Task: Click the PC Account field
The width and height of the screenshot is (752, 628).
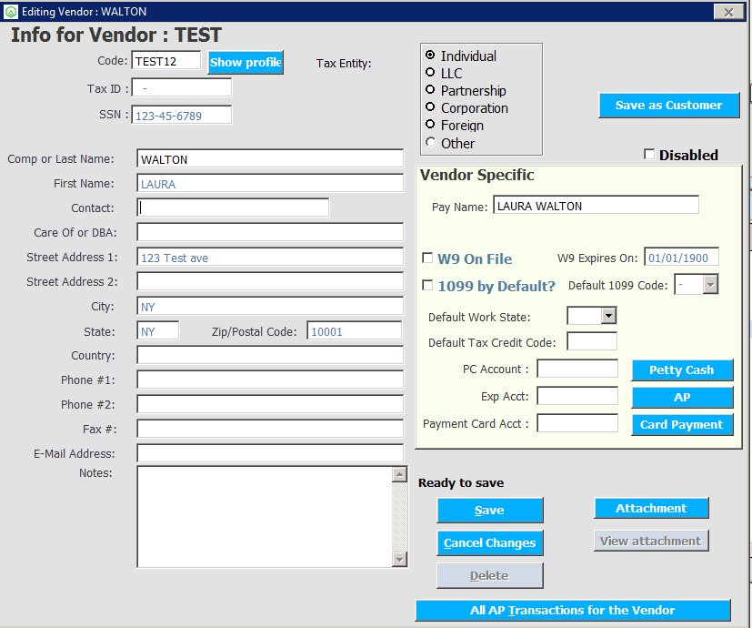Action: (x=577, y=370)
